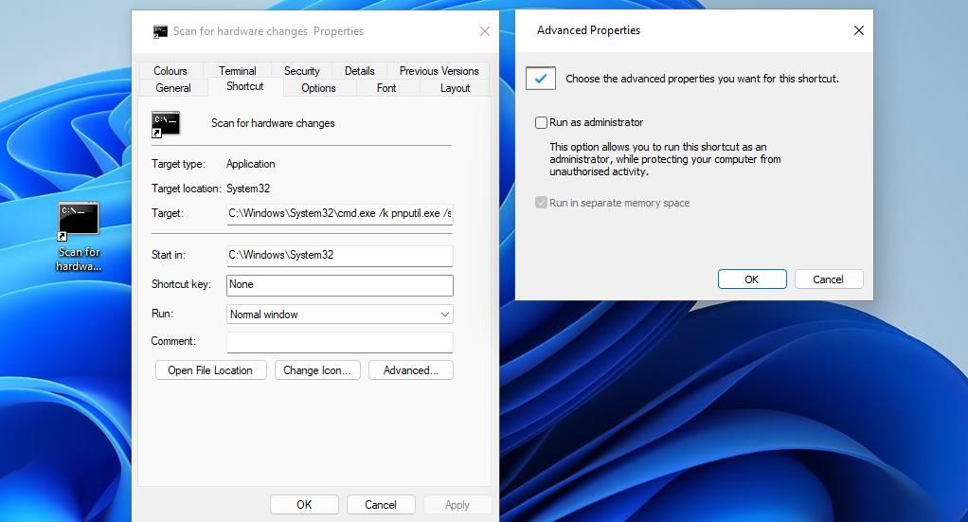Open the Previous Versions tab
The height and width of the screenshot is (522, 968).
point(439,71)
